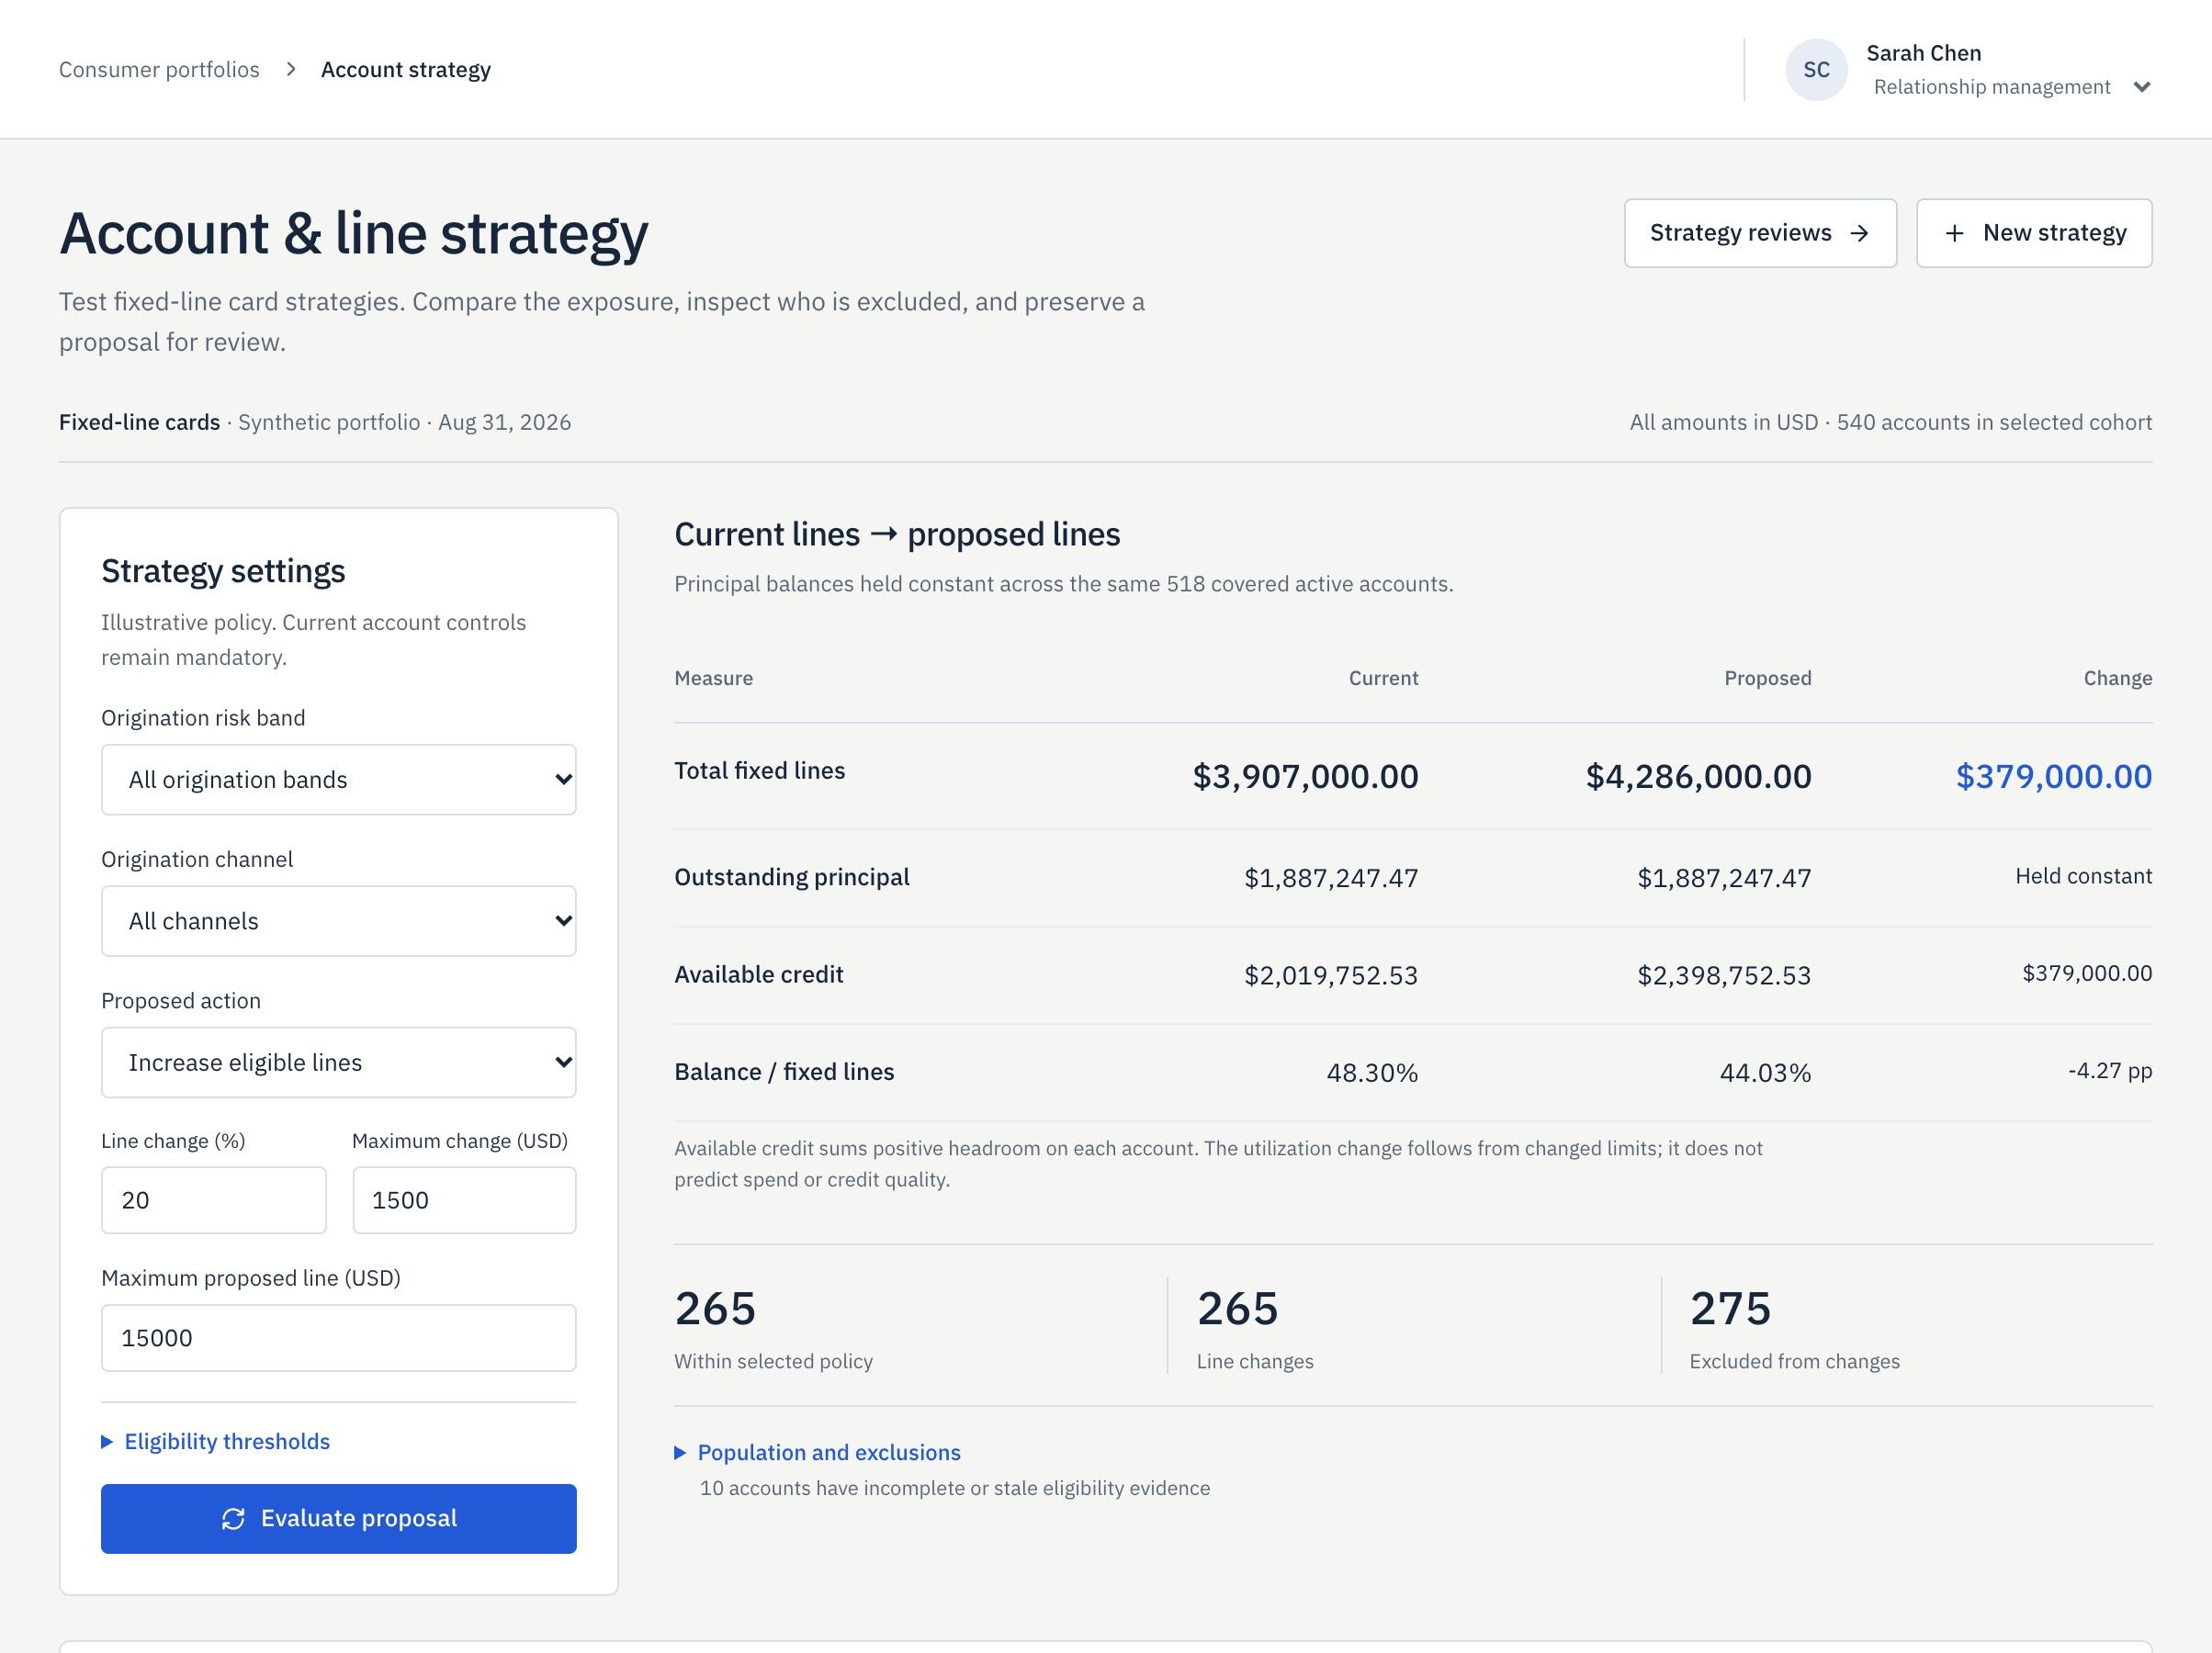Expand Population and exclusions
Image resolution: width=2212 pixels, height=1653 pixels.
pos(818,1452)
